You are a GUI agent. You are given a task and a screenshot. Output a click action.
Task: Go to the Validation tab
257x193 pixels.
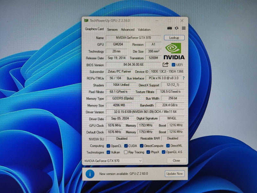point(144,30)
